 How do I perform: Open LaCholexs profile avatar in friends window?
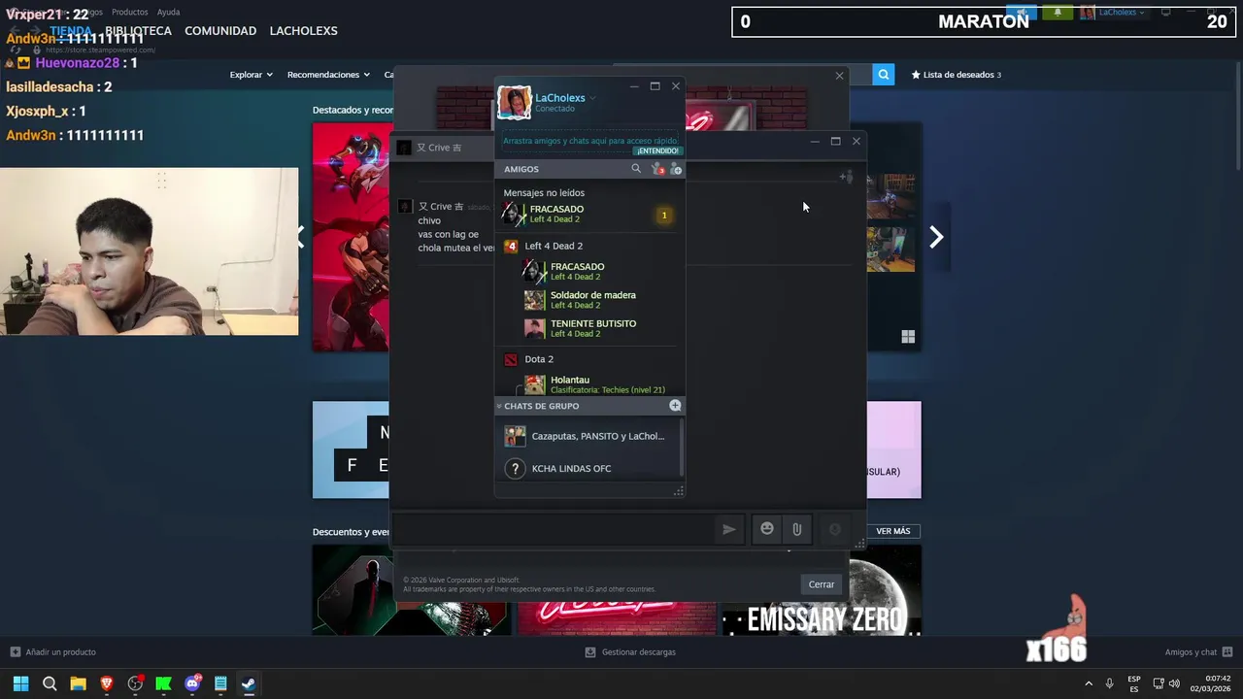pyautogui.click(x=515, y=102)
